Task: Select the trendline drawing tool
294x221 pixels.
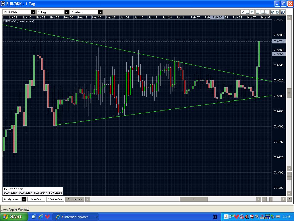Action: tap(243, 12)
